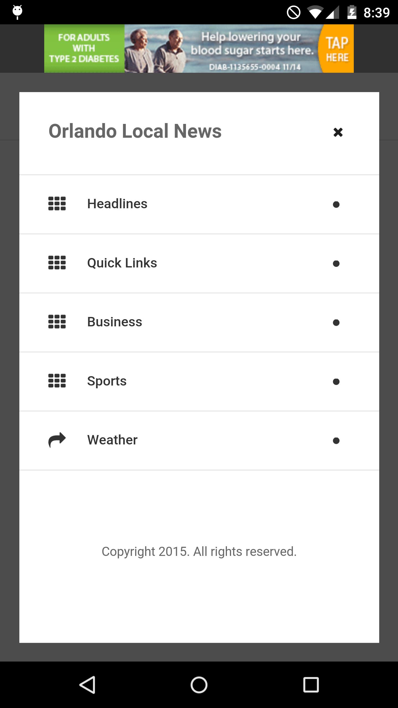The width and height of the screenshot is (398, 708).
Task: Open the Headlines section
Action: tap(117, 204)
